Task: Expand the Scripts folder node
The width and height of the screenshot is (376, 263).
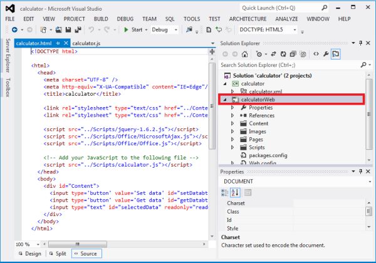Action: pos(233,147)
